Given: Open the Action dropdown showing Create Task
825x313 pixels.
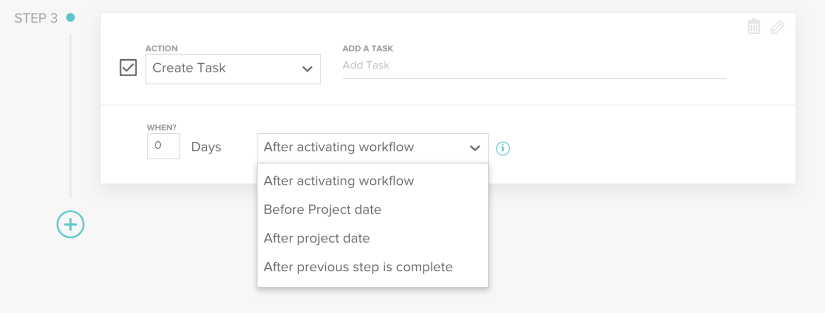Looking at the screenshot, I should [x=233, y=68].
